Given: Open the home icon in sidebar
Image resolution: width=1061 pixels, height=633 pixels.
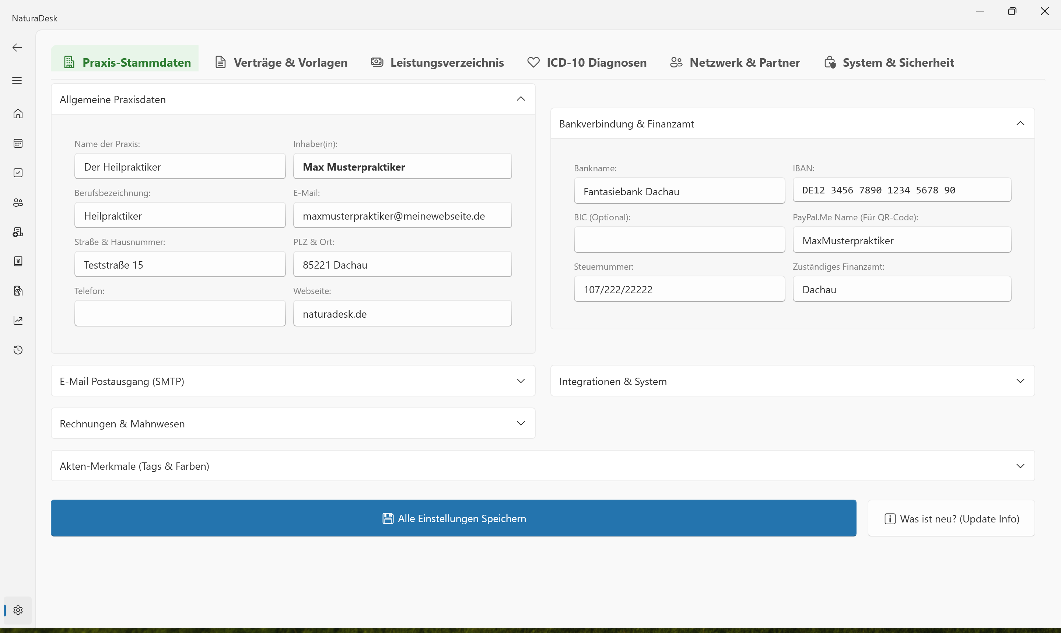Looking at the screenshot, I should coord(18,114).
